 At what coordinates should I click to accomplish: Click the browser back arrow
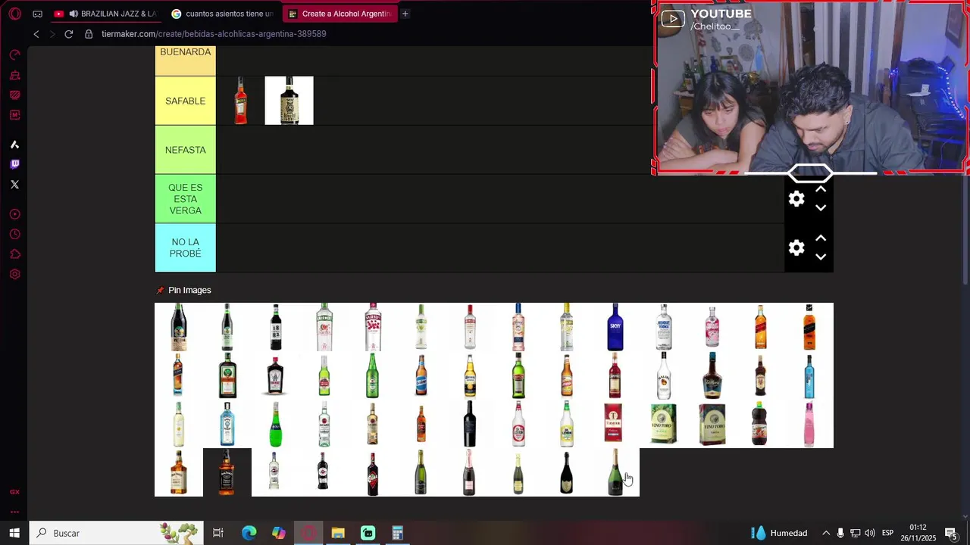(36, 34)
